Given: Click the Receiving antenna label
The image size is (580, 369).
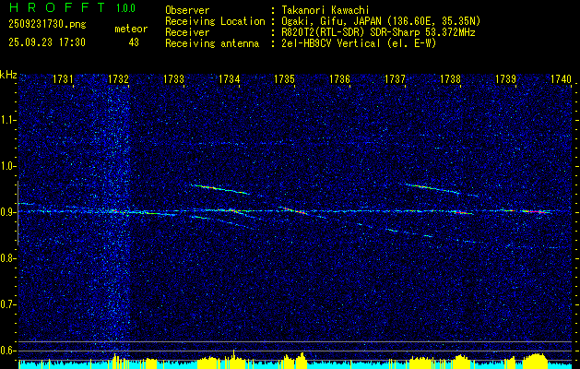Looking at the screenshot, I should [x=212, y=43].
